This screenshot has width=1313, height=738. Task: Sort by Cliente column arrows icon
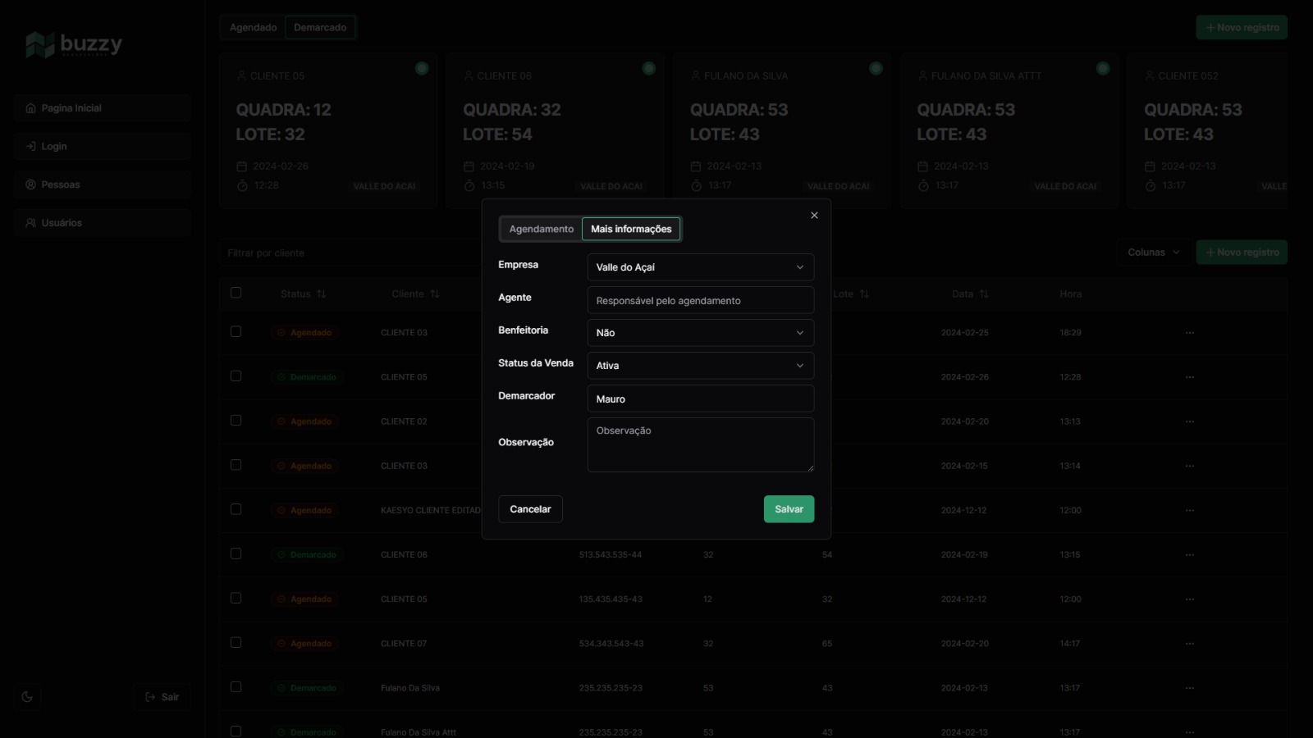point(435,294)
